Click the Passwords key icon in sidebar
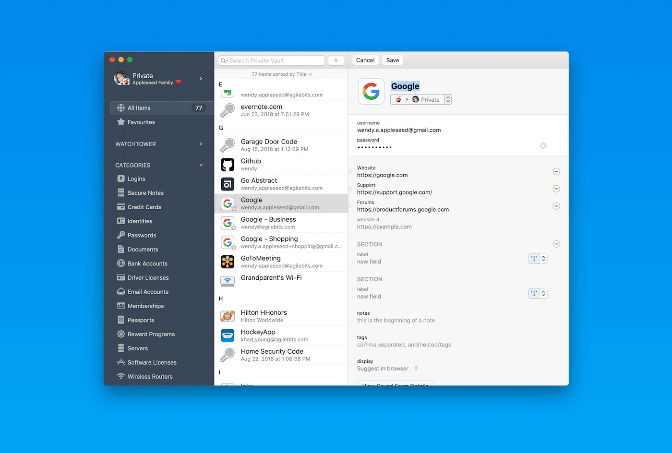 point(121,235)
